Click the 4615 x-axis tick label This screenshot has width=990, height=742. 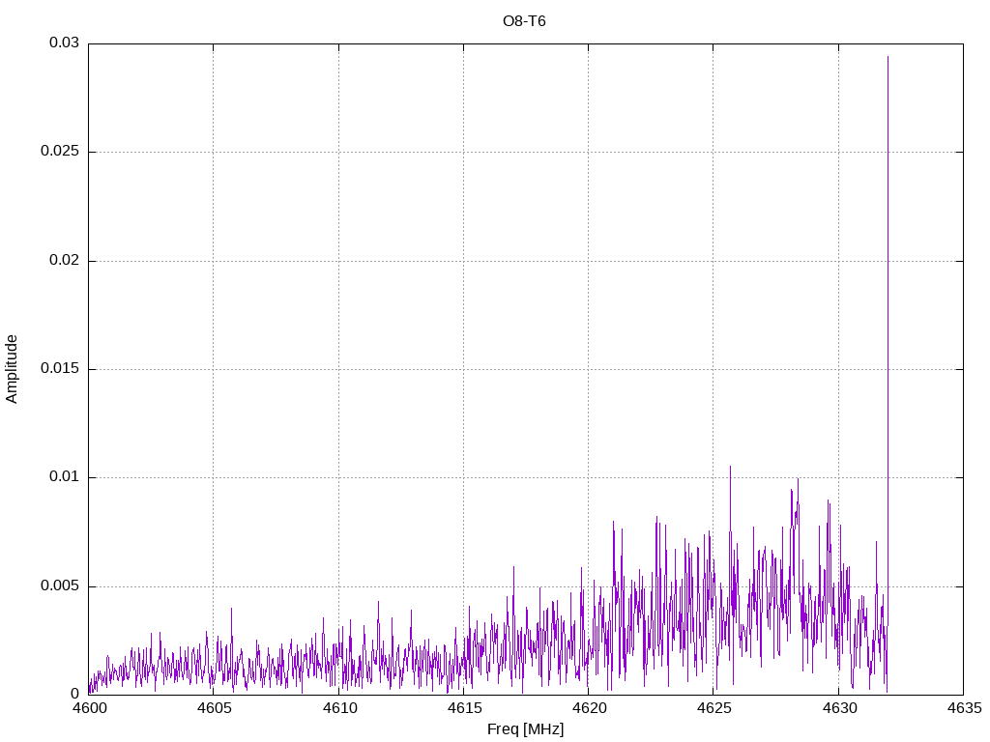pyautogui.click(x=463, y=709)
